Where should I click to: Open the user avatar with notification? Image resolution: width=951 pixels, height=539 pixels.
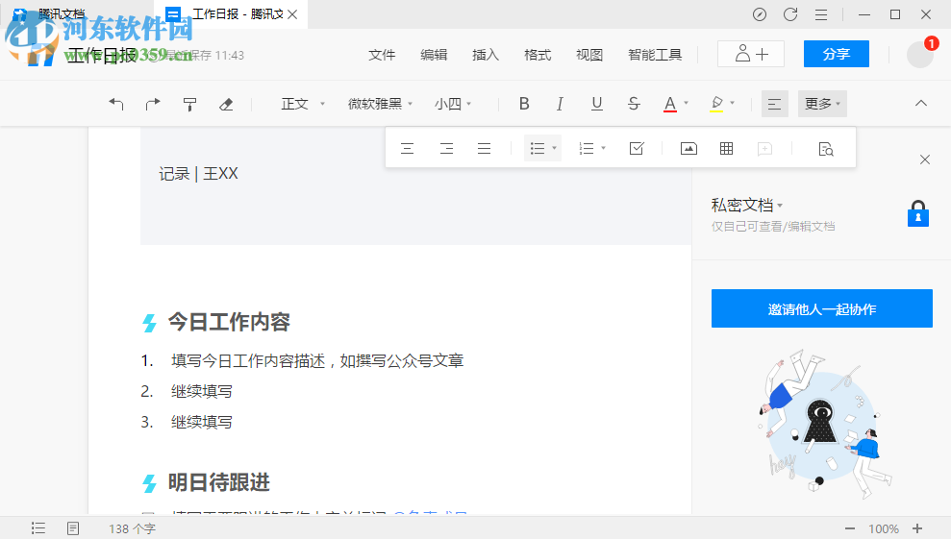[x=920, y=54]
